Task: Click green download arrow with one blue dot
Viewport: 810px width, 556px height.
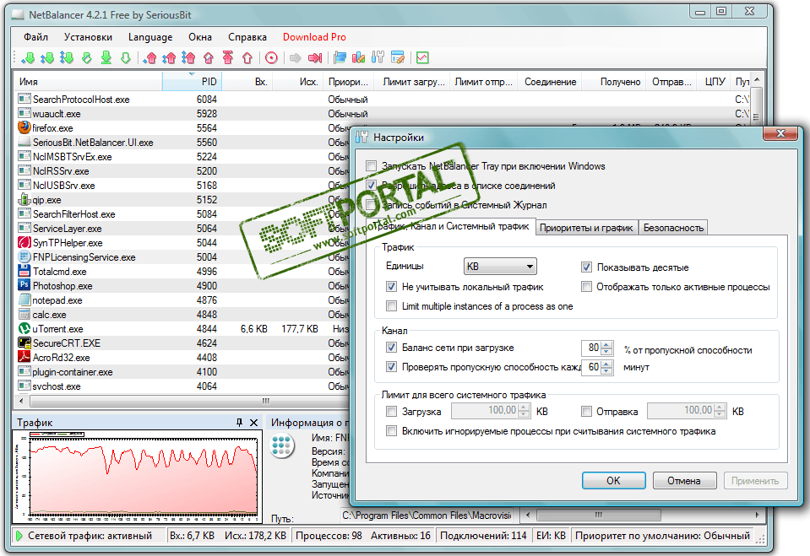Action: pyautogui.click(x=28, y=58)
